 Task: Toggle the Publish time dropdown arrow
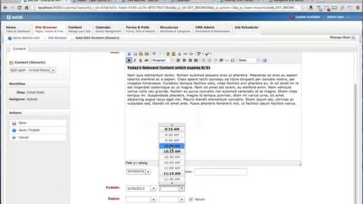coord(181,189)
